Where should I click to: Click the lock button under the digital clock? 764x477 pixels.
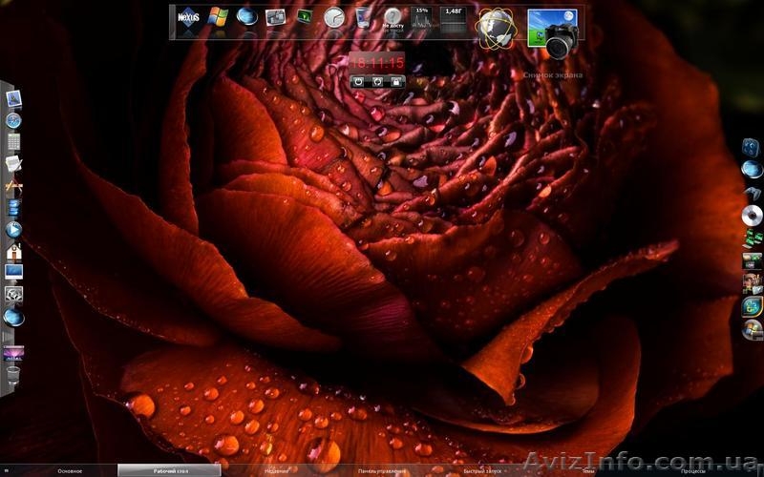click(395, 82)
